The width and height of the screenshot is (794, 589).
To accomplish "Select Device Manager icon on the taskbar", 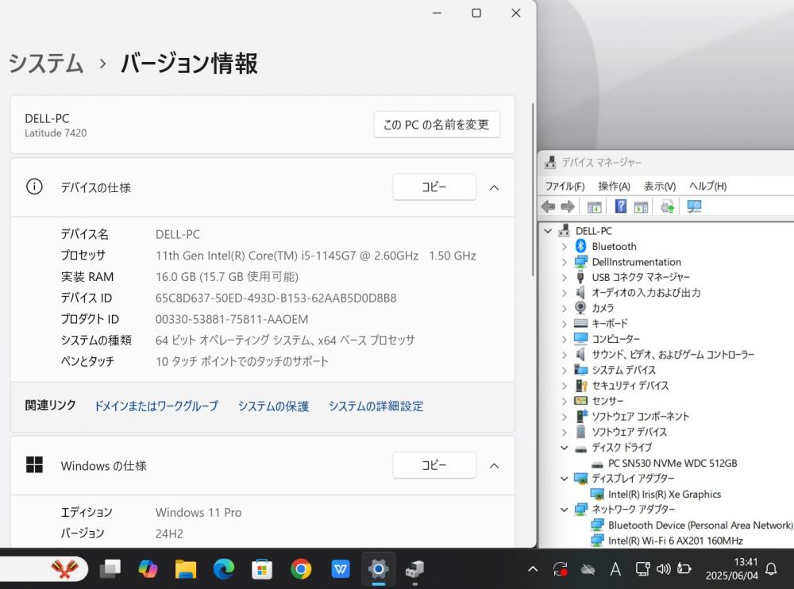I will [414, 569].
